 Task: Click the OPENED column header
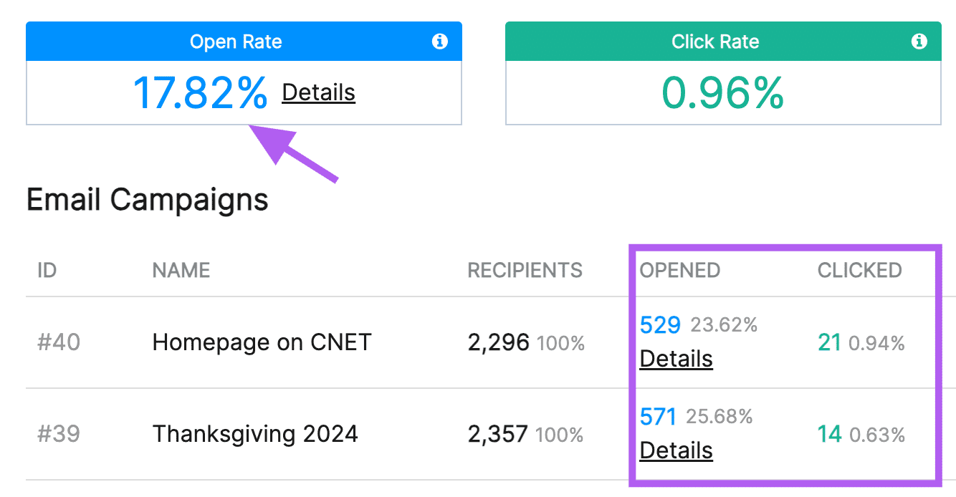(x=680, y=270)
